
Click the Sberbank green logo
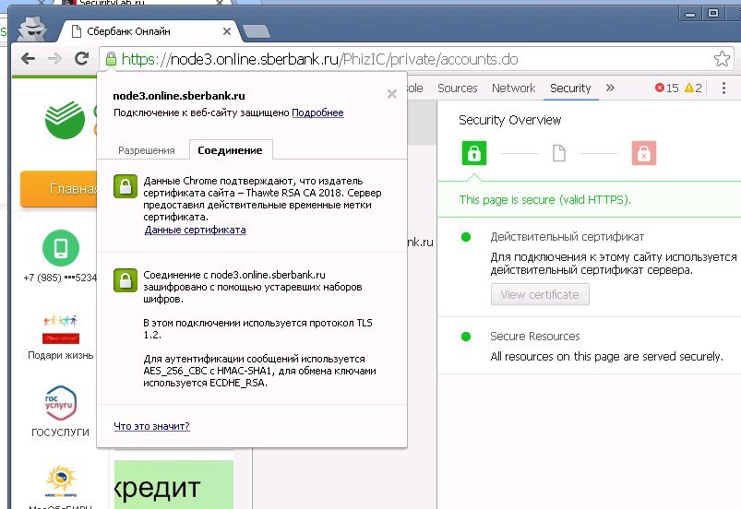[66, 120]
